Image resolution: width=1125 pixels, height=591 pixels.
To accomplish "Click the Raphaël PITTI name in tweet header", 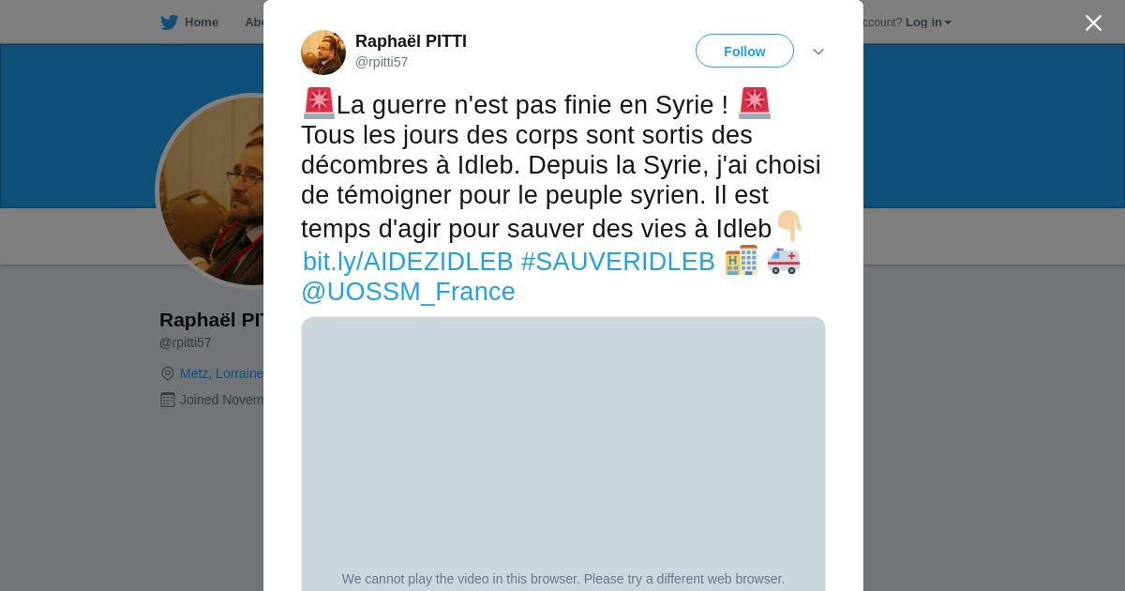I will (411, 41).
